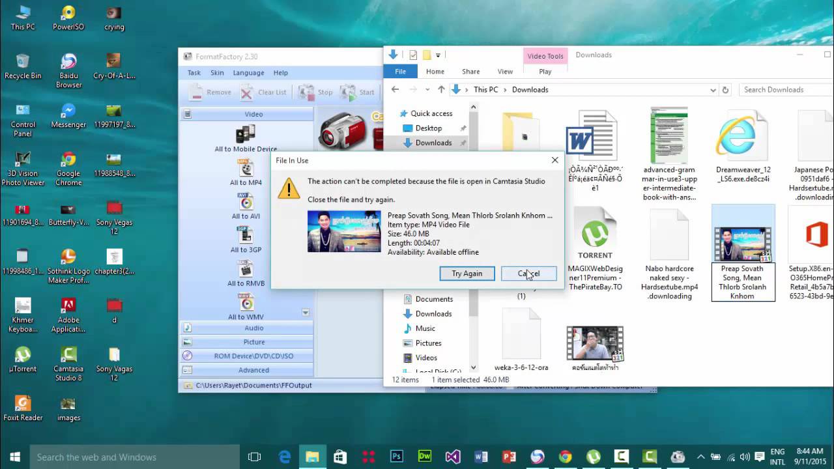Click Try Again in File In Use dialog

(467, 274)
